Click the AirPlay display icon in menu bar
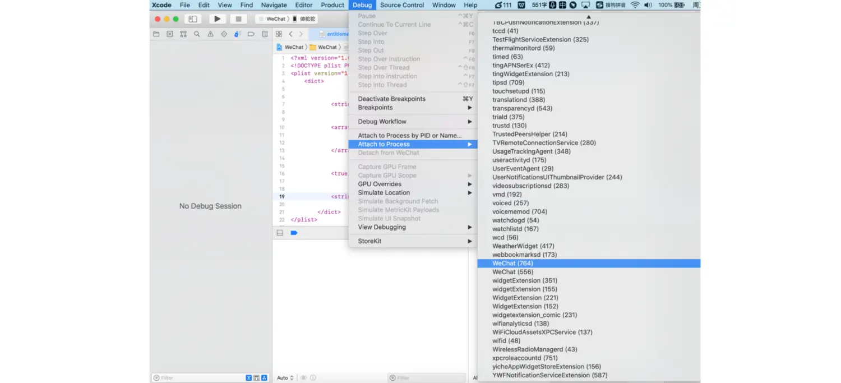 point(585,5)
